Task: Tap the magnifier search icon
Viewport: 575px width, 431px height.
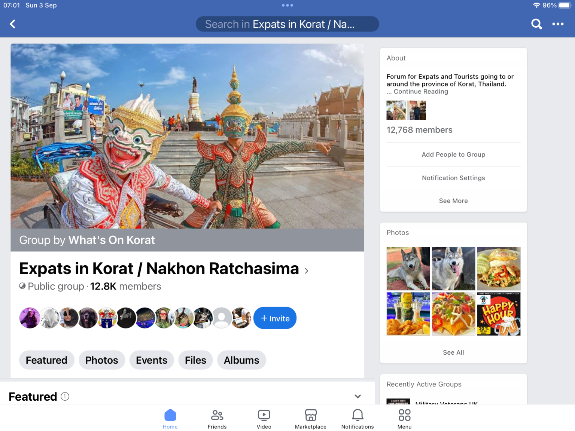Action: tap(536, 24)
